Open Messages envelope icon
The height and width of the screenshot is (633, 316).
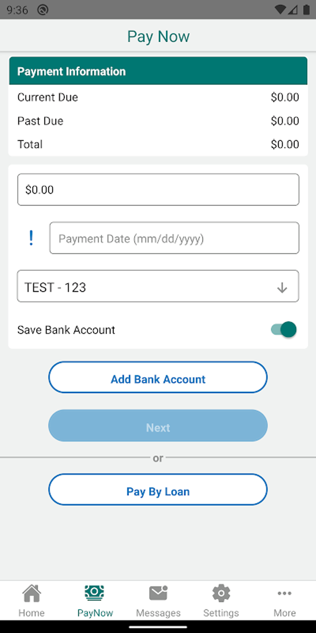click(158, 593)
